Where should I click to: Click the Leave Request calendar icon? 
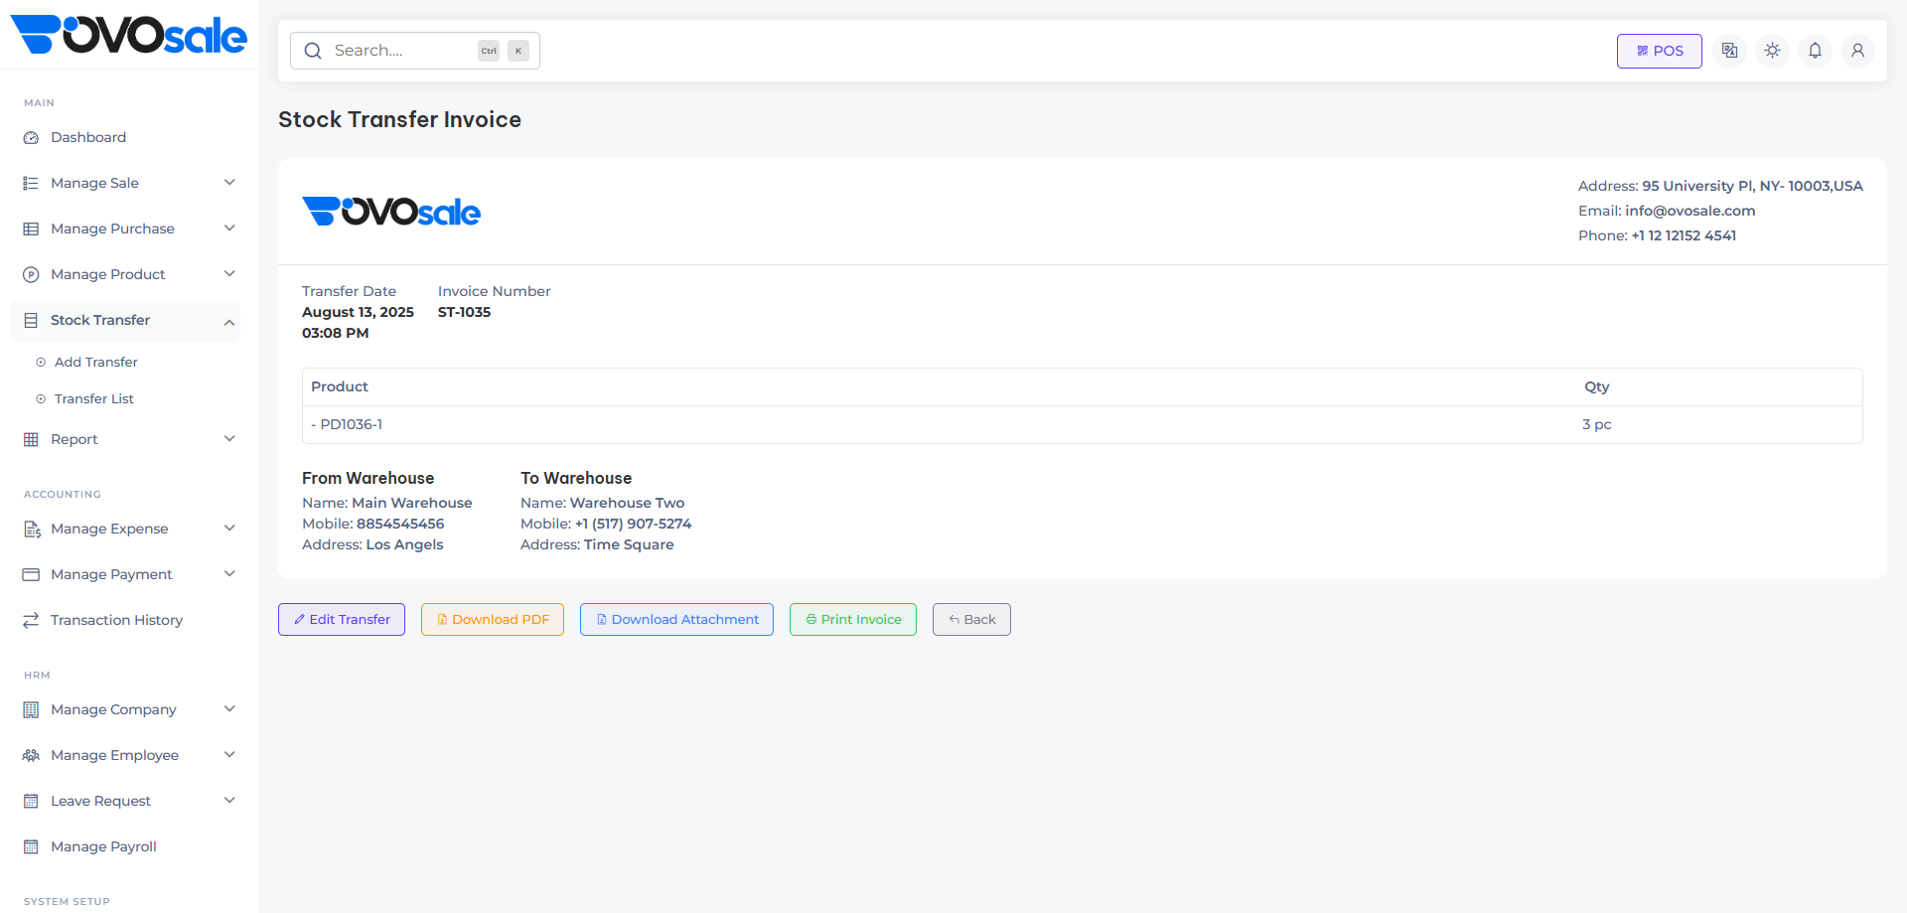pos(31,802)
